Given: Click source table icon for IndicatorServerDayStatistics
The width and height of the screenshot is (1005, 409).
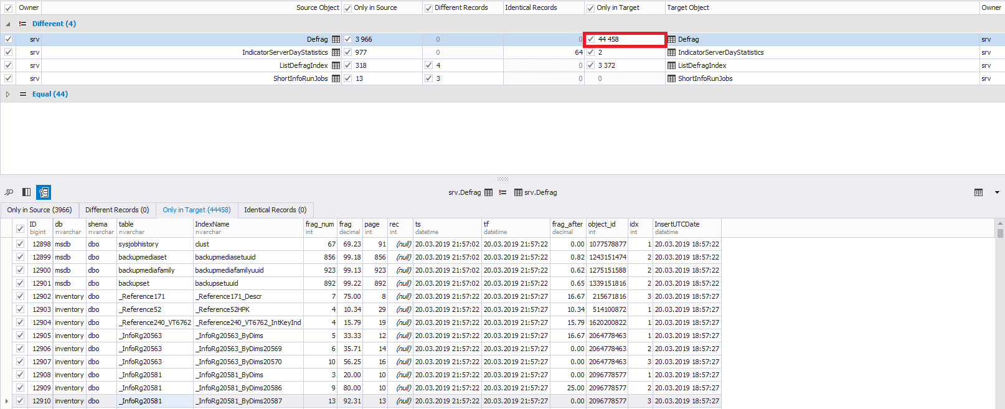Looking at the screenshot, I should coord(336,52).
